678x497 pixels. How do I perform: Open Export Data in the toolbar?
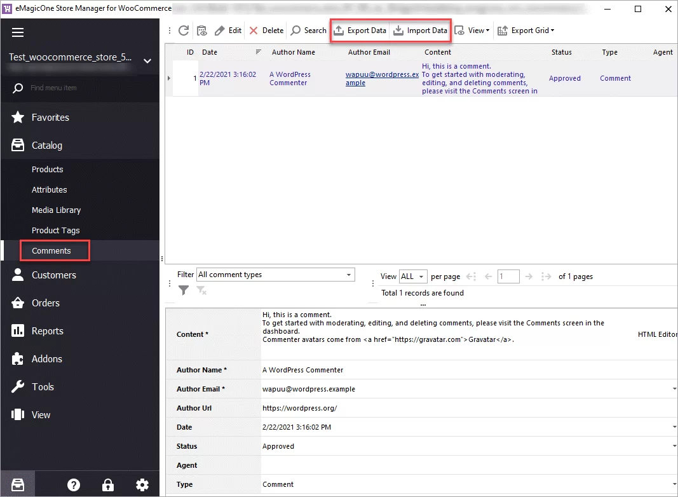pyautogui.click(x=360, y=30)
